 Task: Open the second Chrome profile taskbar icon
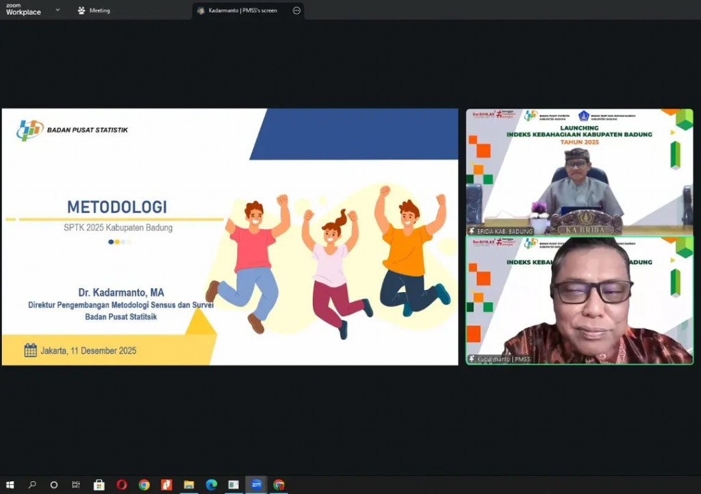[x=279, y=484]
